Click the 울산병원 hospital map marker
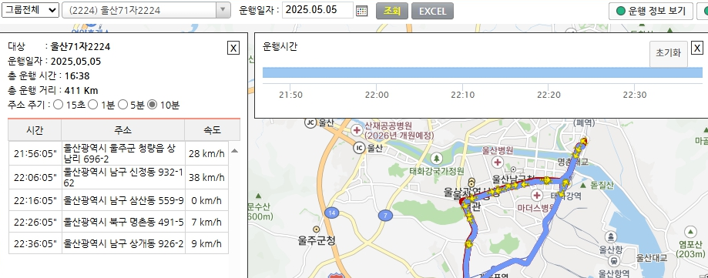Image resolution: width=708 pixels, height=278 pixels. [x=498, y=162]
